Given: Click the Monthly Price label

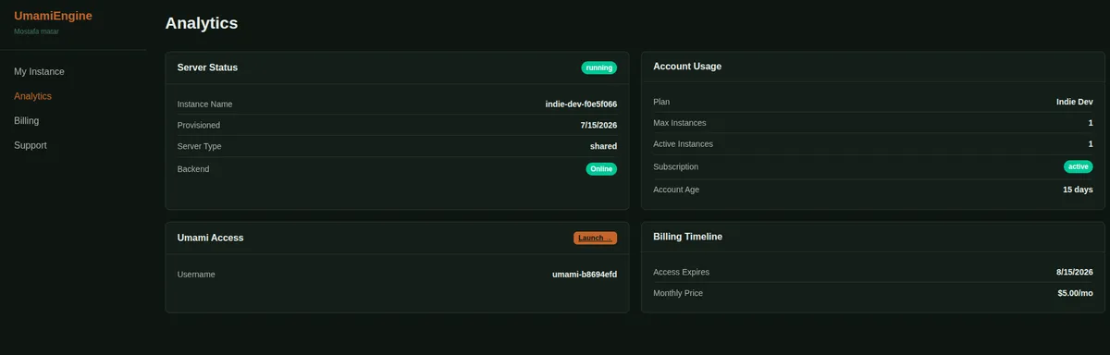Looking at the screenshot, I should coord(678,293).
